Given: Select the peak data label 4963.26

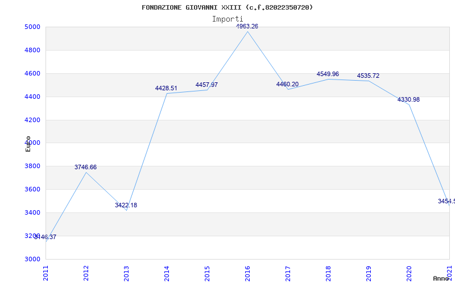Looking at the screenshot, I should pos(247,26).
